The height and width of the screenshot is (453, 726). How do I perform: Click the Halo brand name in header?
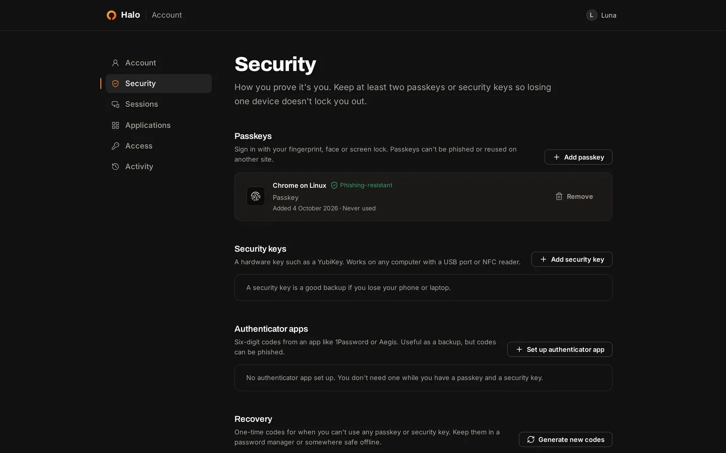click(131, 15)
